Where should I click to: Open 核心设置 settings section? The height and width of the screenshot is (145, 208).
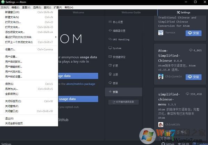(x=123, y=22)
